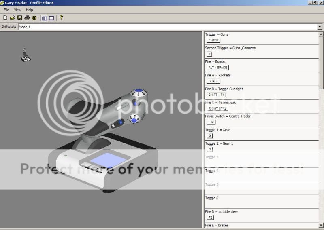Select 'Fire A = Rockets' label
The width and height of the screenshot is (324, 230).
click(218, 75)
